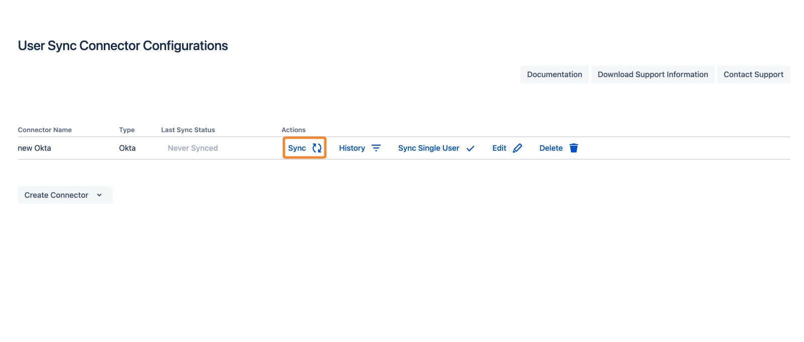Open the Create Connector dropdown label
Viewport: 804px width, 342px height.
click(56, 195)
